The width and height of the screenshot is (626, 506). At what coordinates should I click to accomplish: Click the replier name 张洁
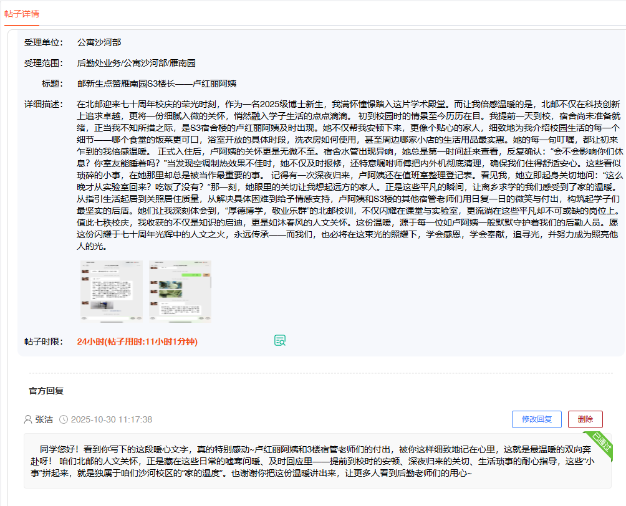44,419
